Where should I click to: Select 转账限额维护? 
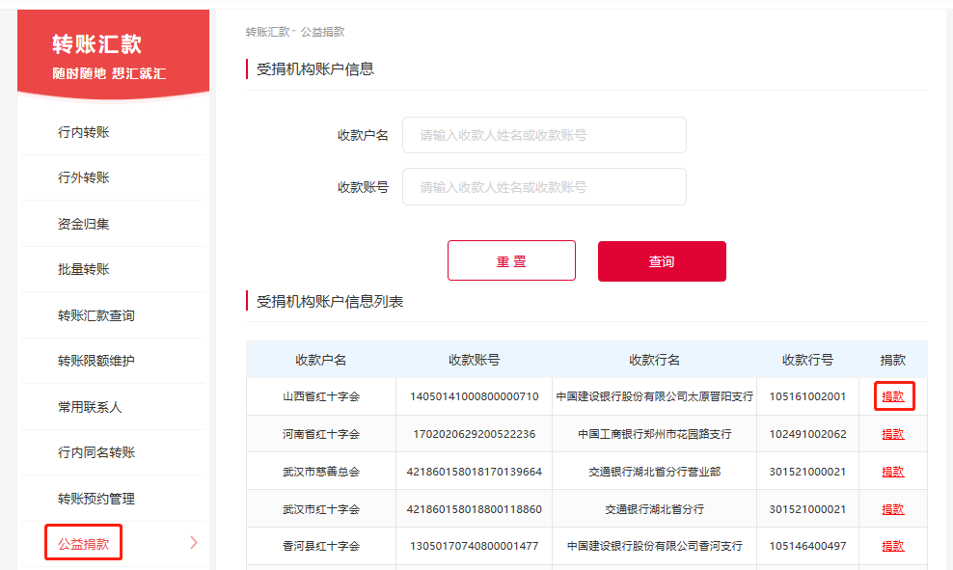pyautogui.click(x=92, y=360)
